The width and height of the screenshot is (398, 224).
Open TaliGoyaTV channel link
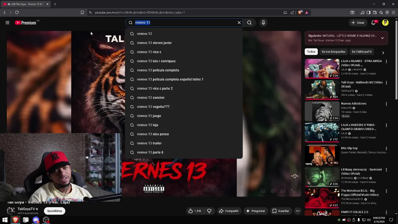(26, 209)
